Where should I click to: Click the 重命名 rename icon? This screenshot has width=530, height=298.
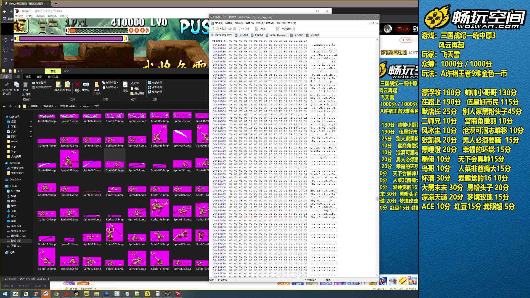86,85
